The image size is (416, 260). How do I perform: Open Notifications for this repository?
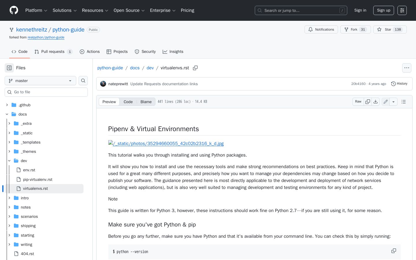point(321,29)
